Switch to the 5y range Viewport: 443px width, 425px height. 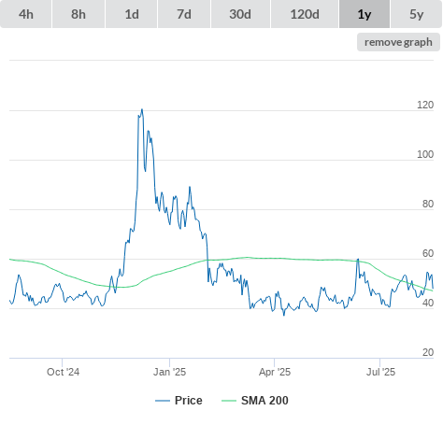416,14
